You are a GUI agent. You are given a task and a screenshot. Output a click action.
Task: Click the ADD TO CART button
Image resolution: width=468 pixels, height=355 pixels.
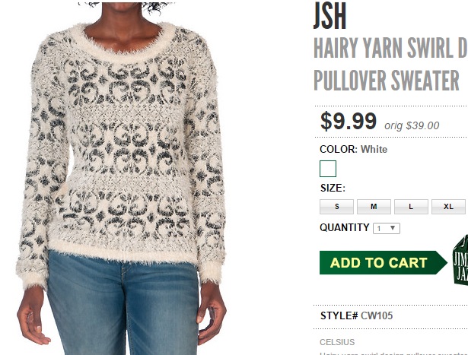tap(384, 262)
